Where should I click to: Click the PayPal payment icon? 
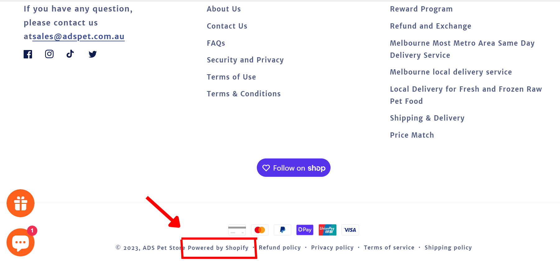tap(282, 230)
